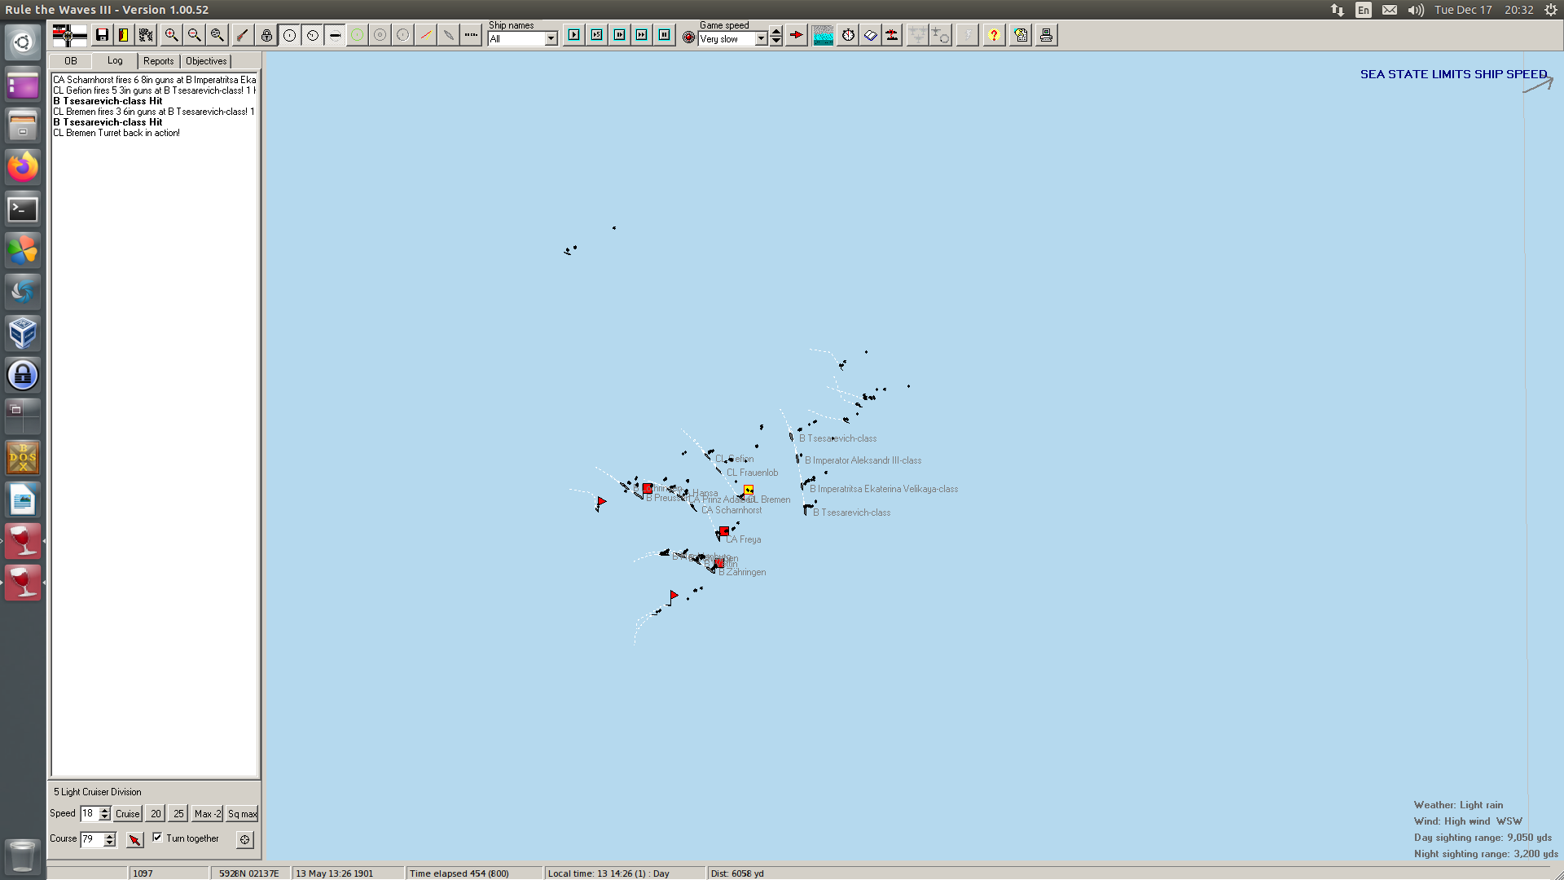This screenshot has width=1564, height=880.
Task: Click the padlock toolbar icon
Action: click(266, 35)
